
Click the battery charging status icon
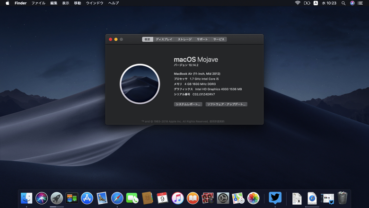pos(307,3)
